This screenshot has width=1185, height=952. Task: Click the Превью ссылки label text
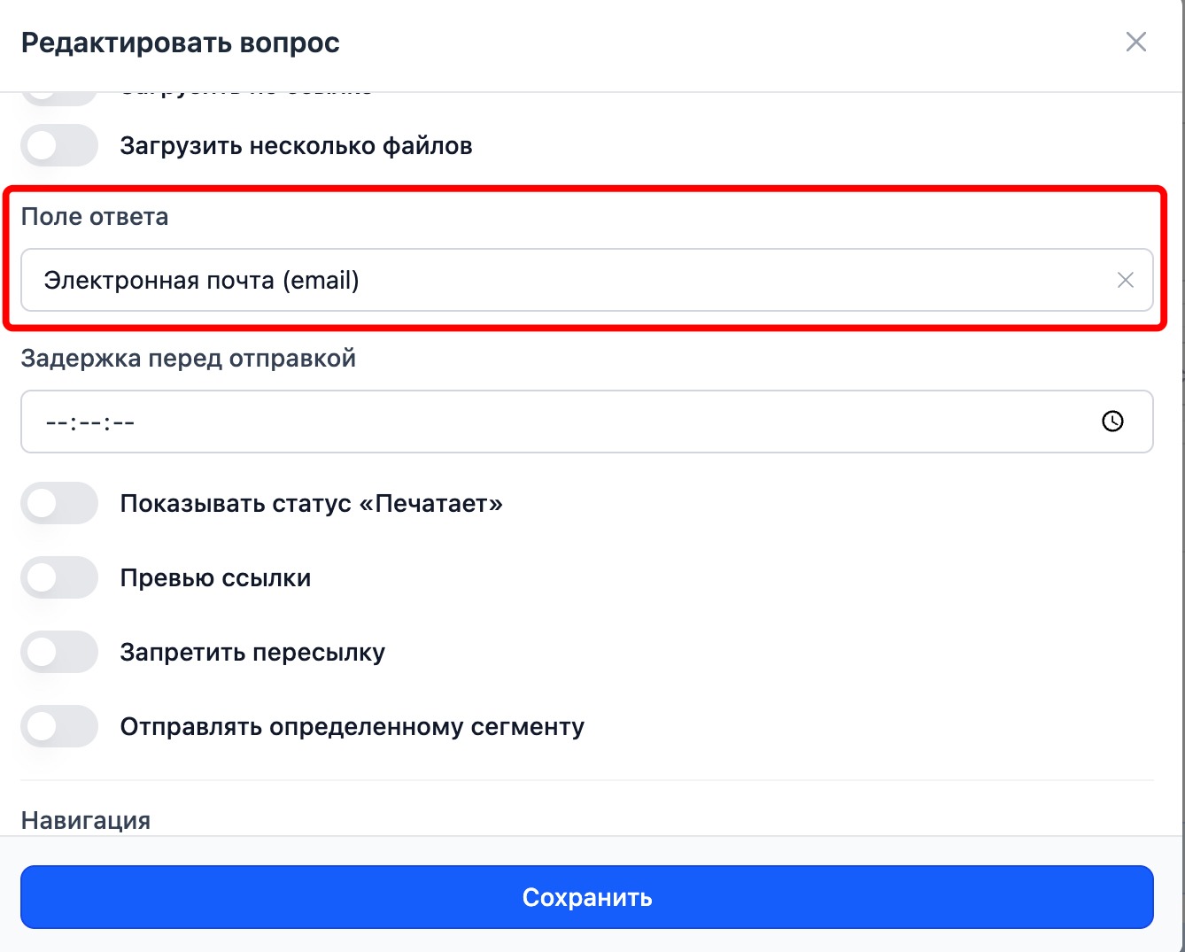(x=215, y=578)
